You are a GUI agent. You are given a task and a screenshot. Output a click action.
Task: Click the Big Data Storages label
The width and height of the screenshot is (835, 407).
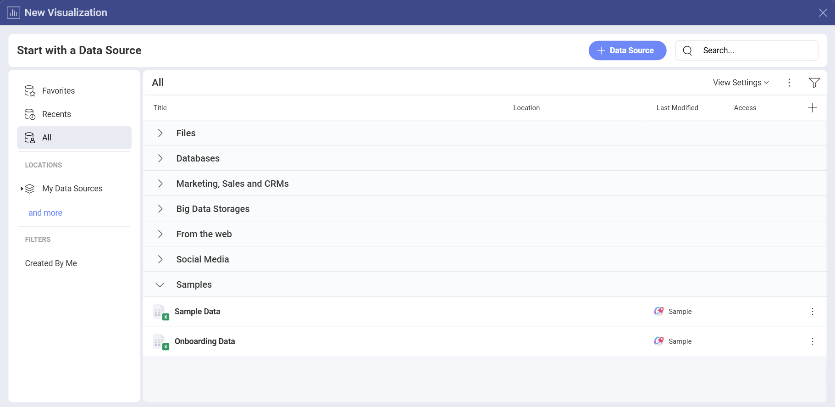coord(213,209)
